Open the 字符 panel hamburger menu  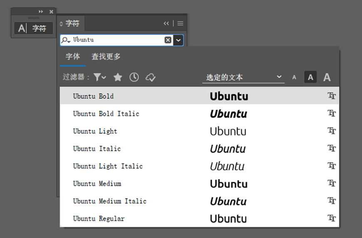[x=180, y=23]
